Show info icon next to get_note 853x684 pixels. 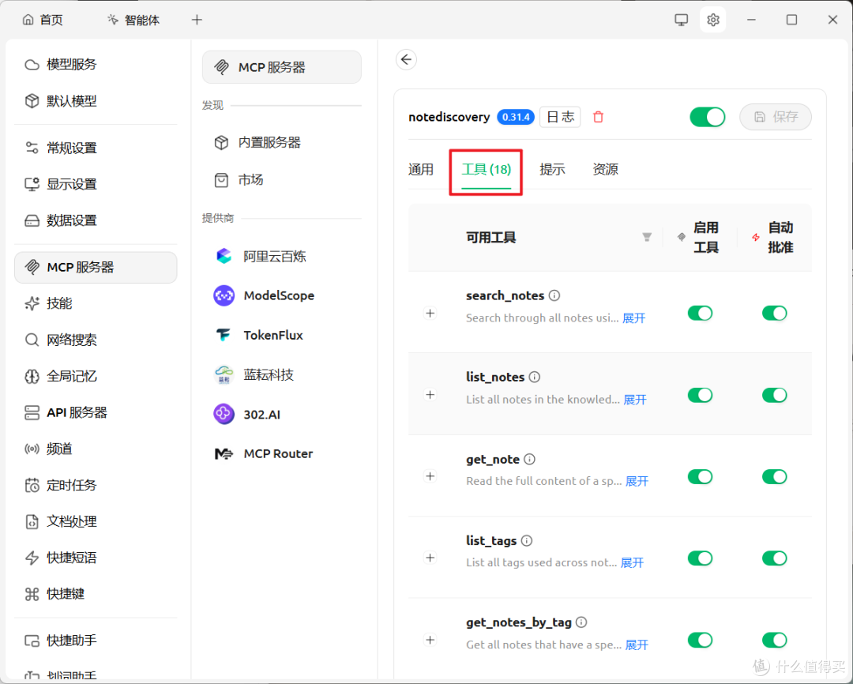[x=529, y=459]
